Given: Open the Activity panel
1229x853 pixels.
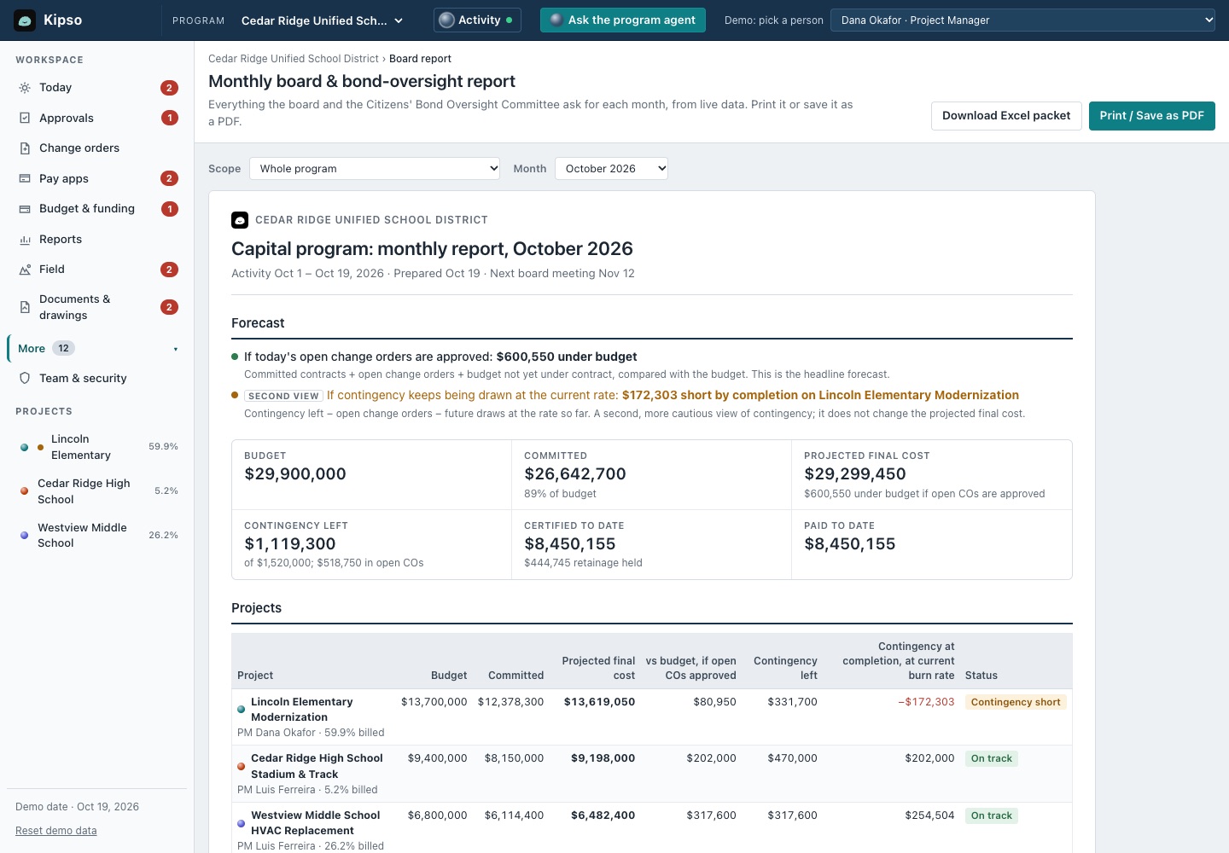Looking at the screenshot, I should 477,20.
